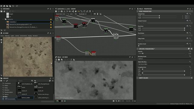The height and width of the screenshot is (109, 194).
Task: Toggle Output Size inheritance icon
Action: (x=187, y=14)
